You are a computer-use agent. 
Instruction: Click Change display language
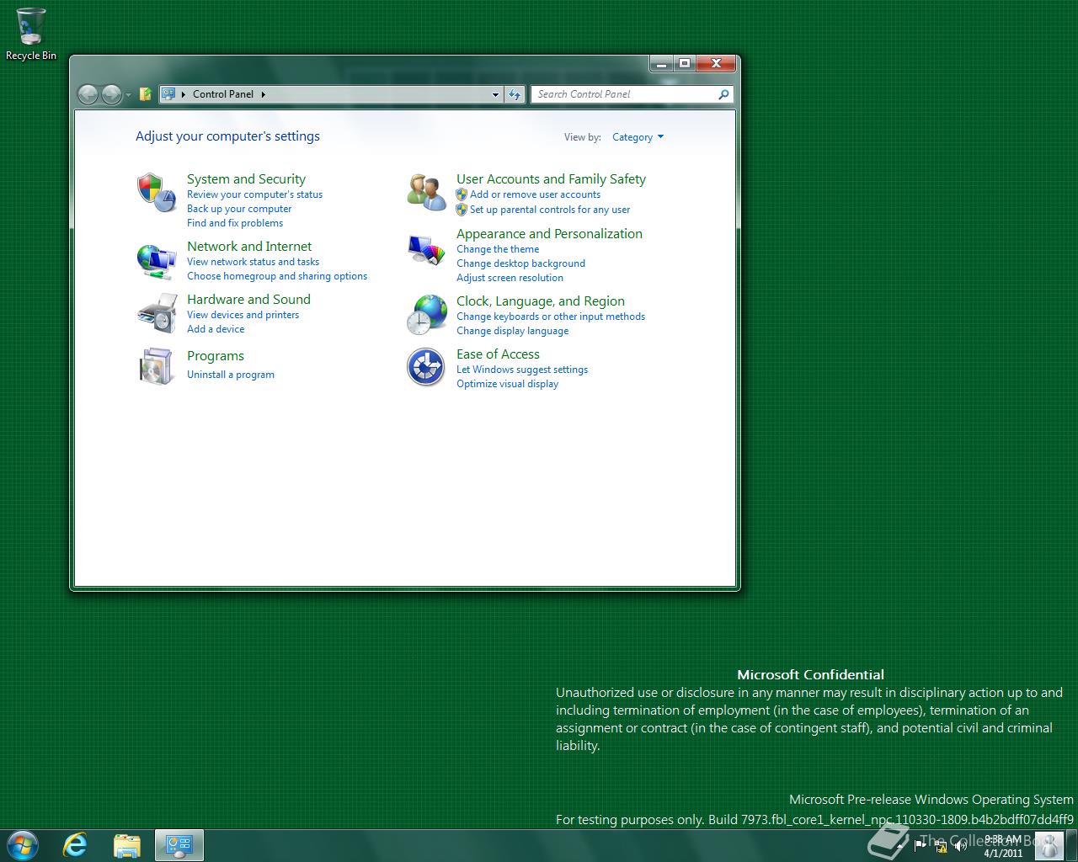click(512, 331)
